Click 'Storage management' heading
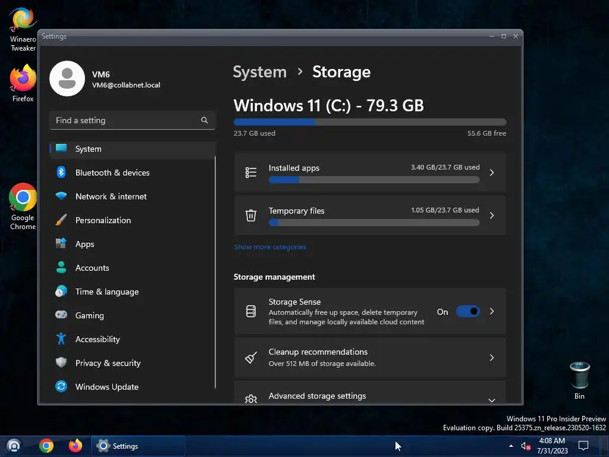The width and height of the screenshot is (609, 457). 274,277
